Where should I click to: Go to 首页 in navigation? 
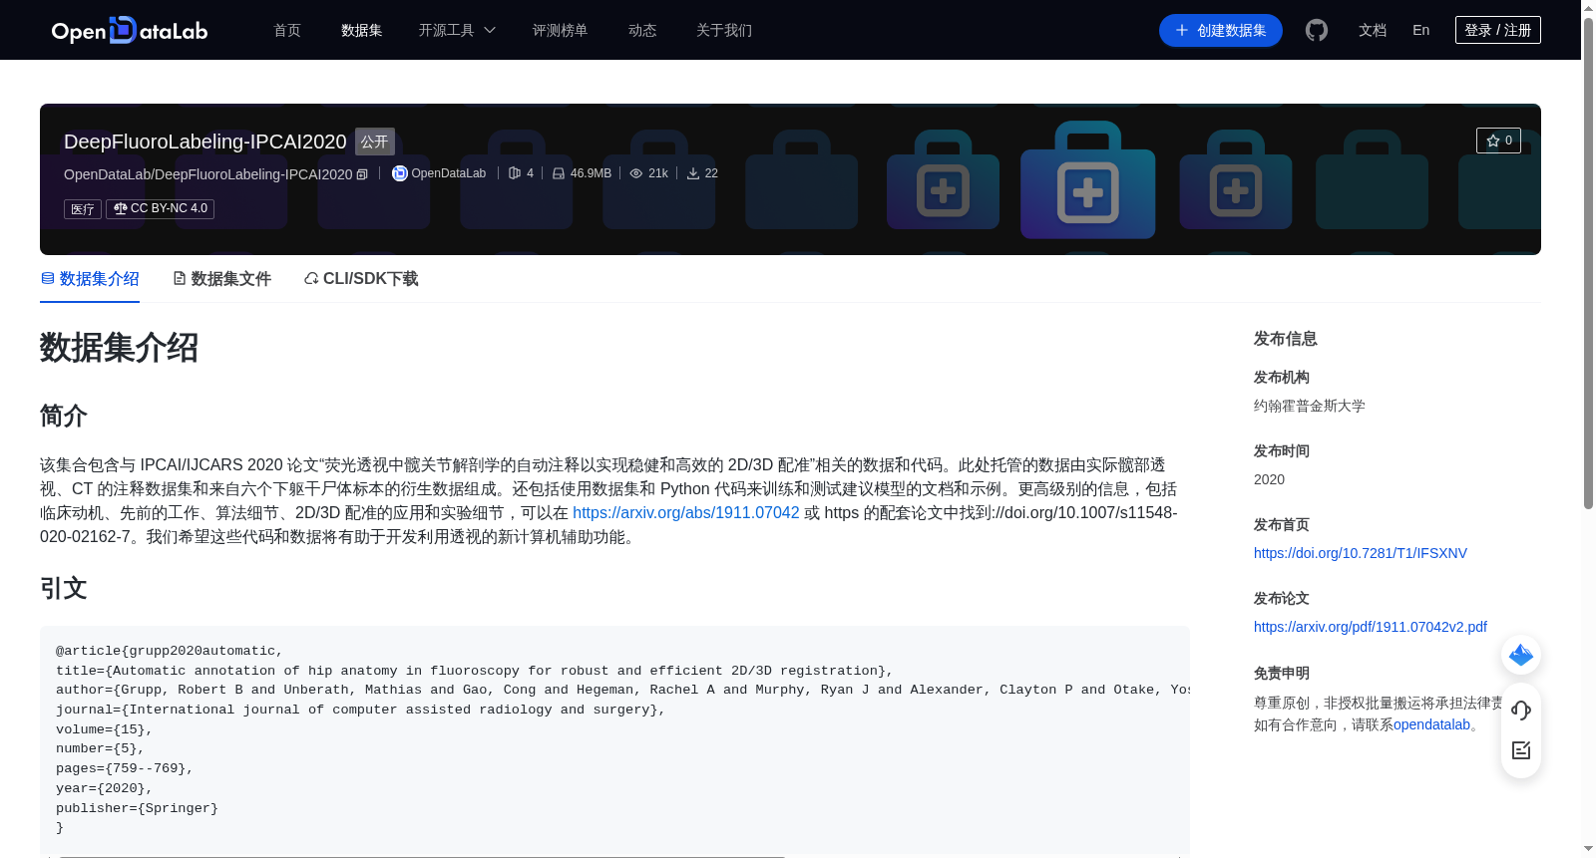tap(287, 30)
